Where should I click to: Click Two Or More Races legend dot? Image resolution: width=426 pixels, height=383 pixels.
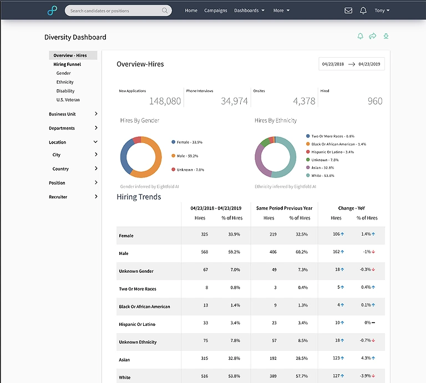308,136
